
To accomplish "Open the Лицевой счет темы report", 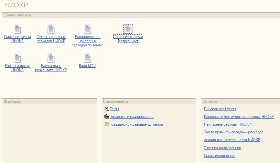I will (x=220, y=109).
